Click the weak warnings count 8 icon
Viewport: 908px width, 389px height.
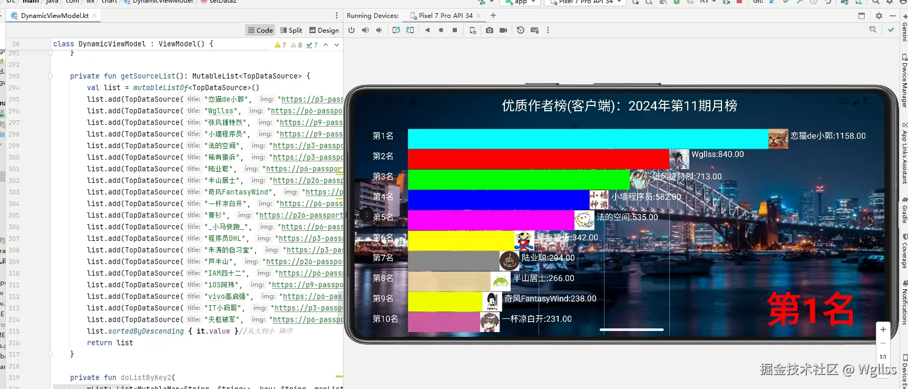pos(297,45)
